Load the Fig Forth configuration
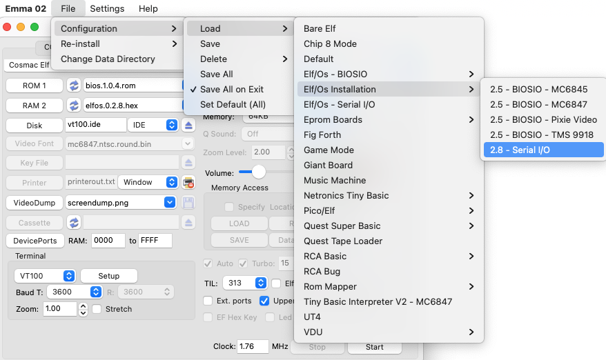The height and width of the screenshot is (360, 606). point(389,134)
